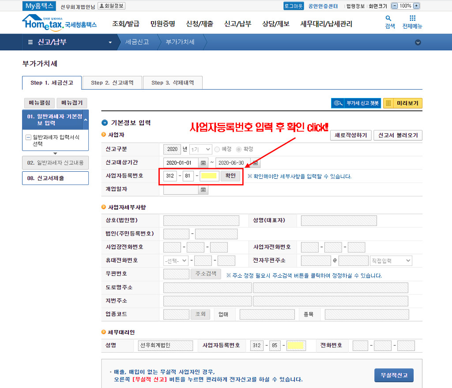This screenshot has height=388, width=452.
Task: Select 02. 일반과세자 신고내용 menu
Action: coord(55,163)
